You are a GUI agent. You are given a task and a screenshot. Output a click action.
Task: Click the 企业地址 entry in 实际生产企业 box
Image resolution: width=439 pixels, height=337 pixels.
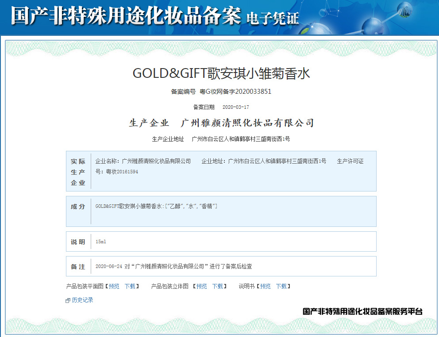coord(264,161)
